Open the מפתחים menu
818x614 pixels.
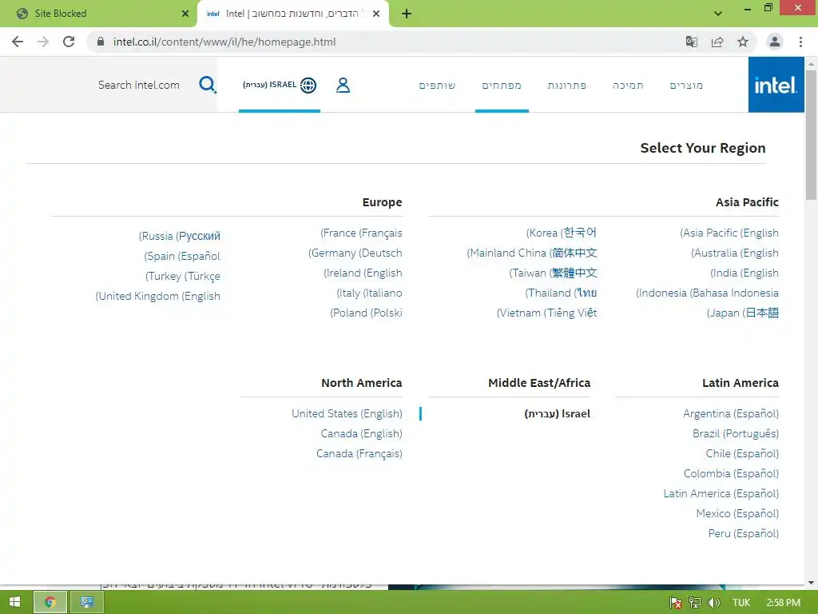(x=502, y=85)
